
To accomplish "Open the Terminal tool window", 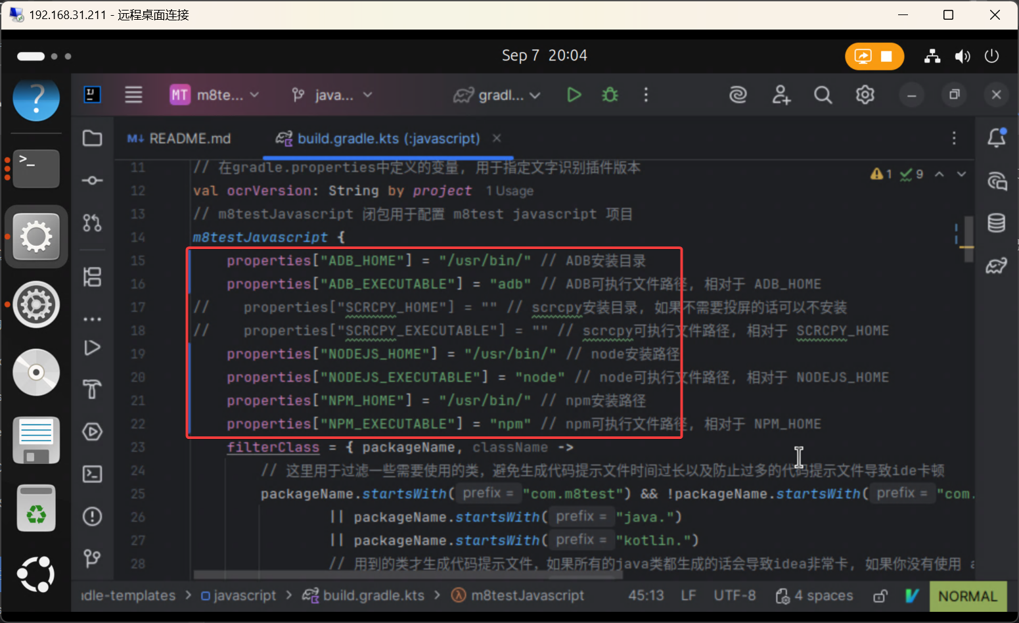I will coord(92,473).
